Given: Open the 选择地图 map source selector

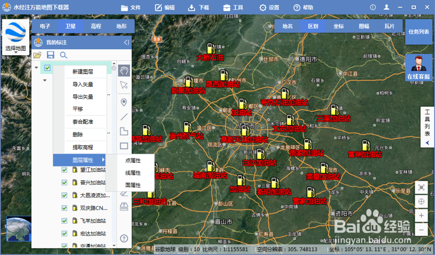Looking at the screenshot, I should 16,37.
